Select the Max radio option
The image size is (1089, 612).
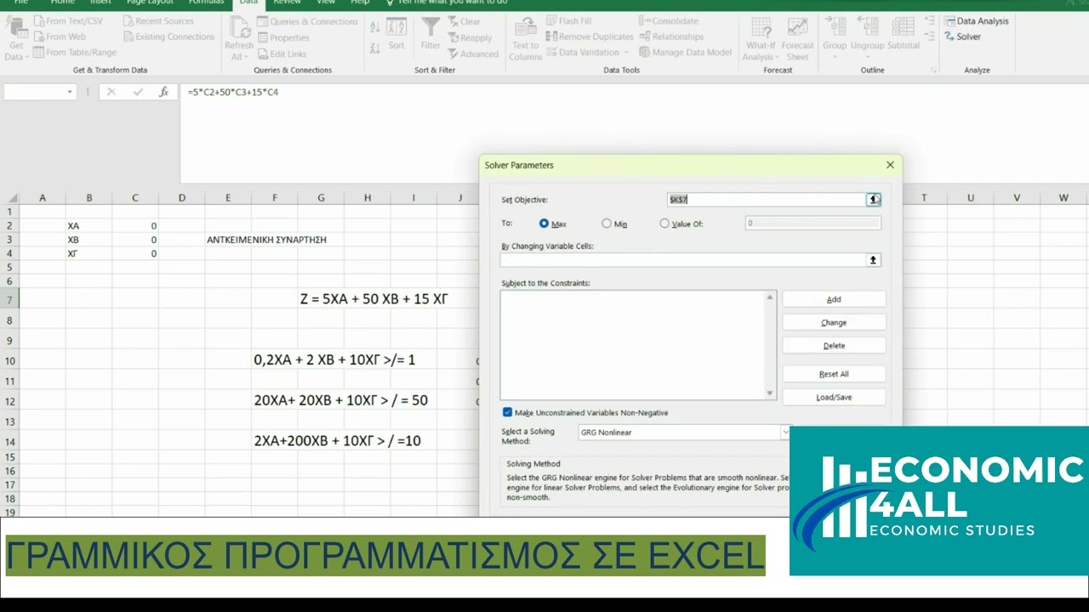click(x=544, y=224)
